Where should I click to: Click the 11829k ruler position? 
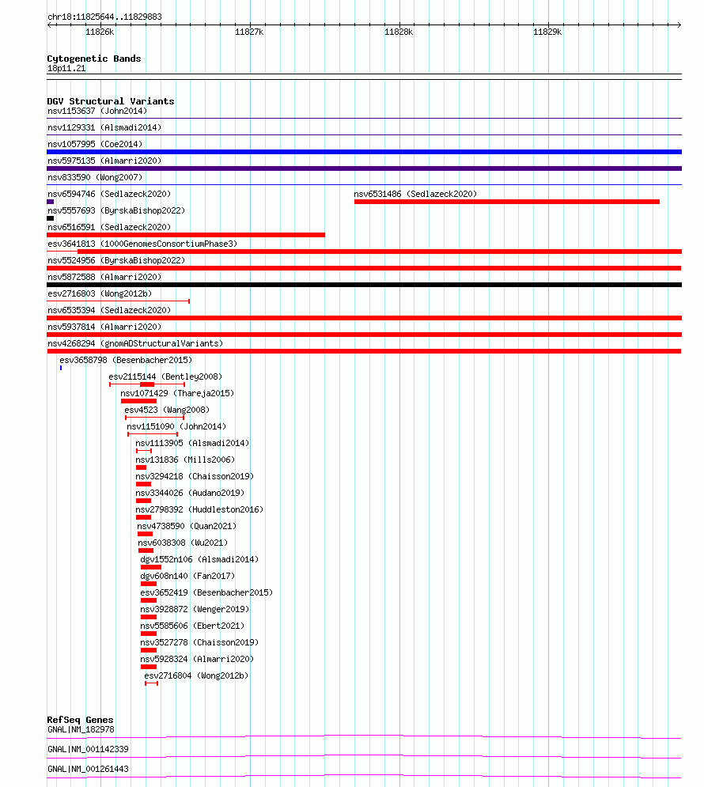point(547,32)
